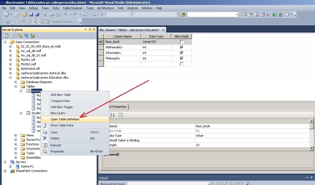Click the Fulltext Index AB icon
Image resolution: width=315 pixels, height=185 pixels.
[x=35, y=21]
